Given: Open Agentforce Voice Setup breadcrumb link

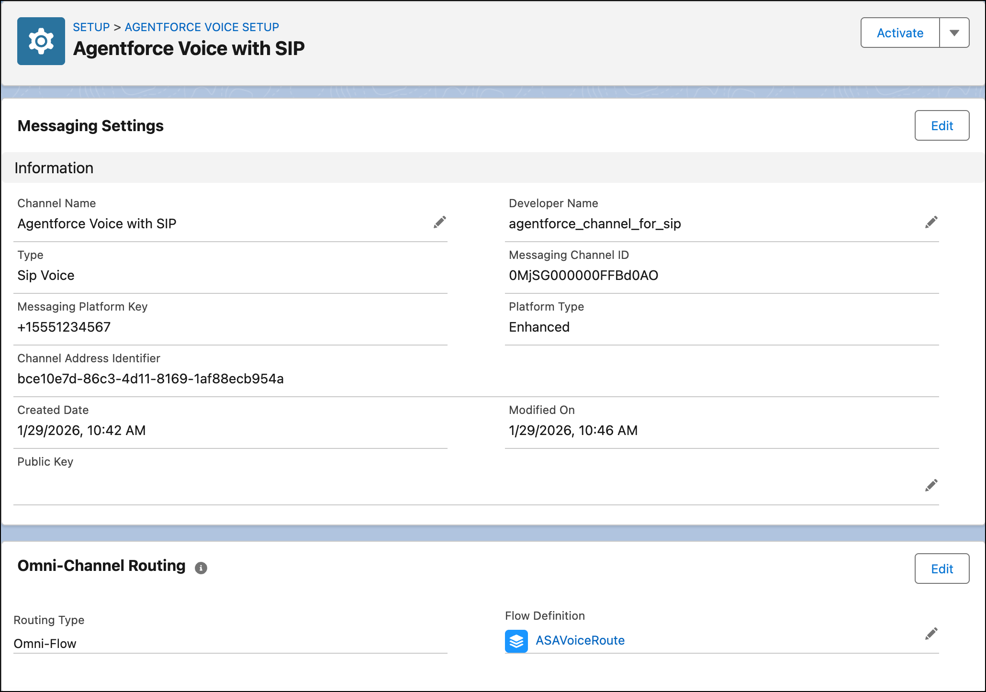Looking at the screenshot, I should (202, 27).
